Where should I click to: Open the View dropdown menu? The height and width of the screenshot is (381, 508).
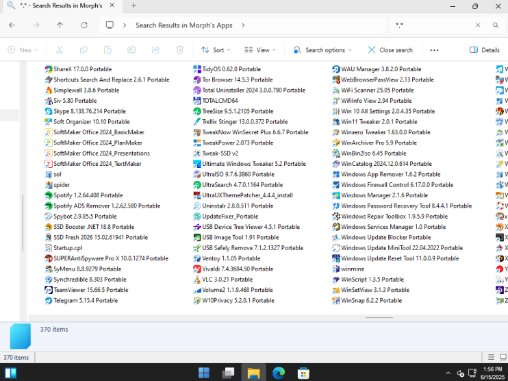click(x=260, y=50)
